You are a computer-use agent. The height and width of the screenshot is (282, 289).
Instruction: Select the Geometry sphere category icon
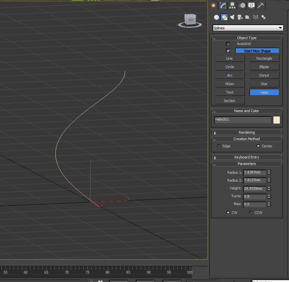pyautogui.click(x=217, y=17)
